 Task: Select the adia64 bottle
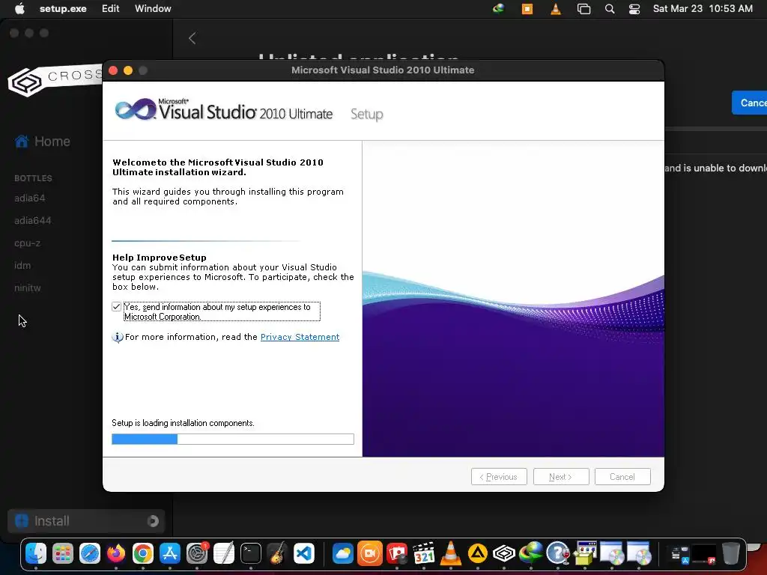[30, 198]
